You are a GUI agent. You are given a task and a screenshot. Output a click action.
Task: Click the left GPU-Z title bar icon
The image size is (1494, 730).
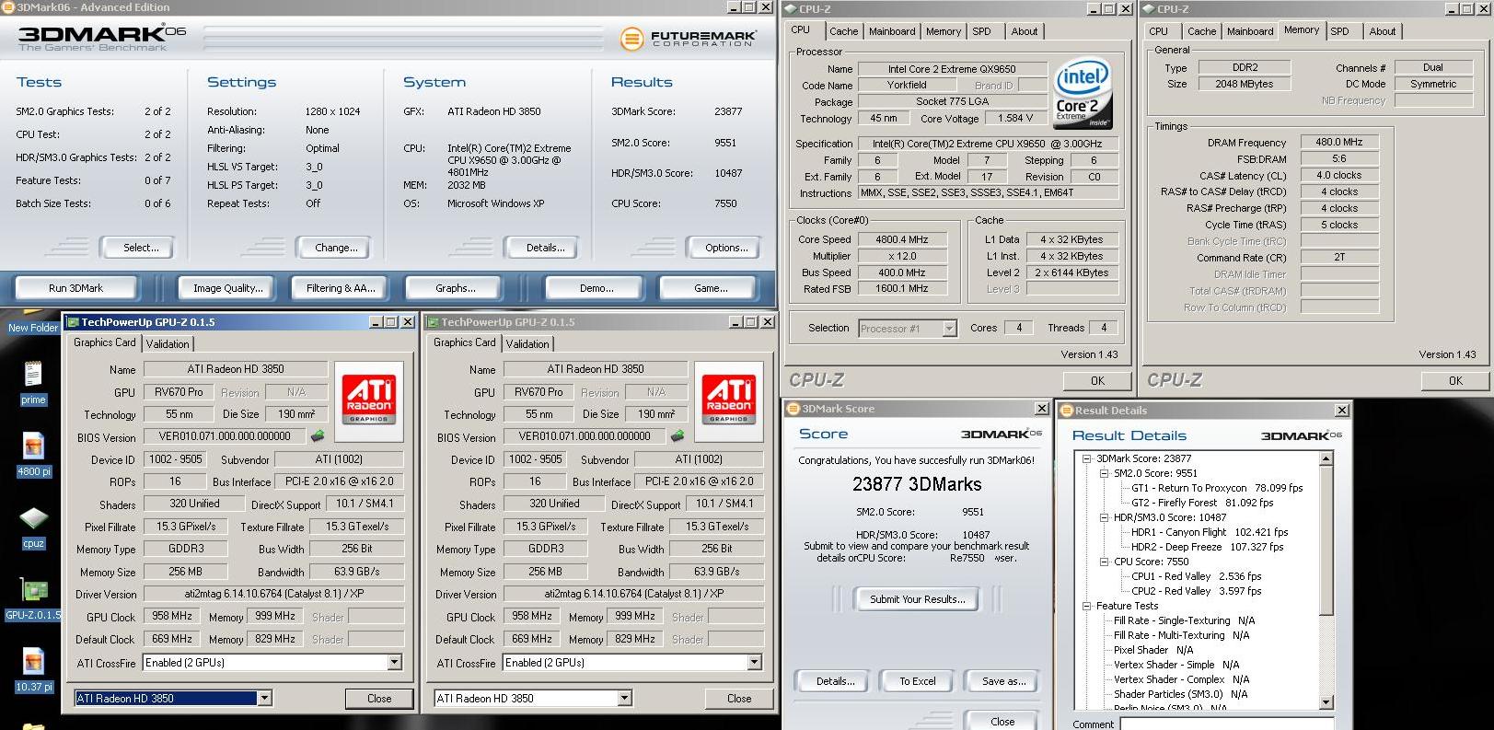(73, 322)
